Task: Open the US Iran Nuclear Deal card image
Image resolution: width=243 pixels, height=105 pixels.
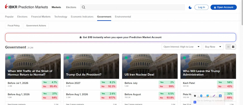Action: coord(150,66)
